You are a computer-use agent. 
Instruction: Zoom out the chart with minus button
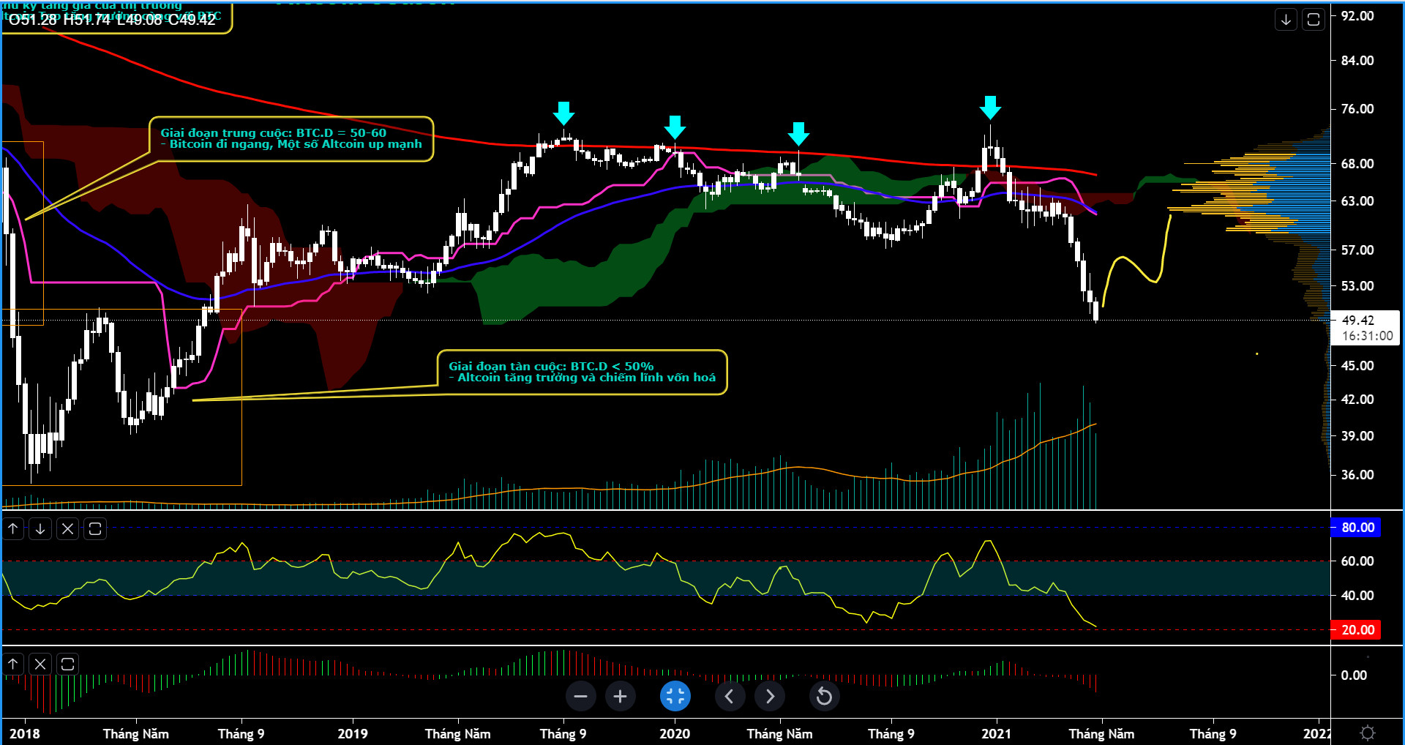(580, 696)
